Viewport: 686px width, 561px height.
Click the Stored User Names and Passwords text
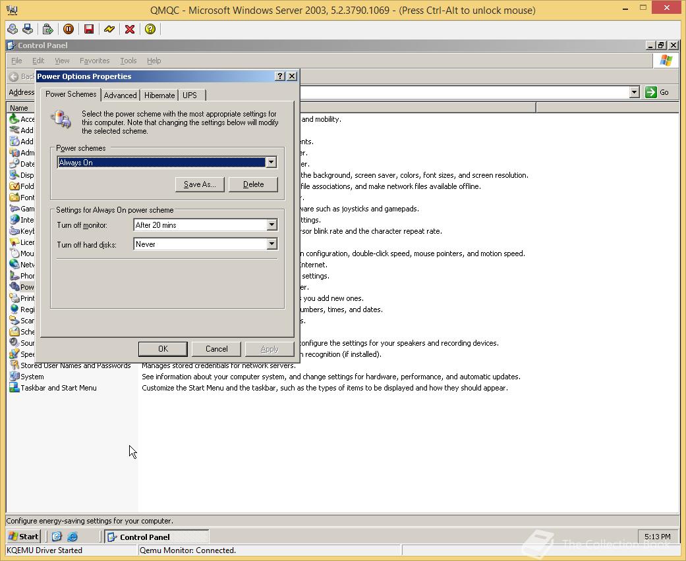coord(76,366)
